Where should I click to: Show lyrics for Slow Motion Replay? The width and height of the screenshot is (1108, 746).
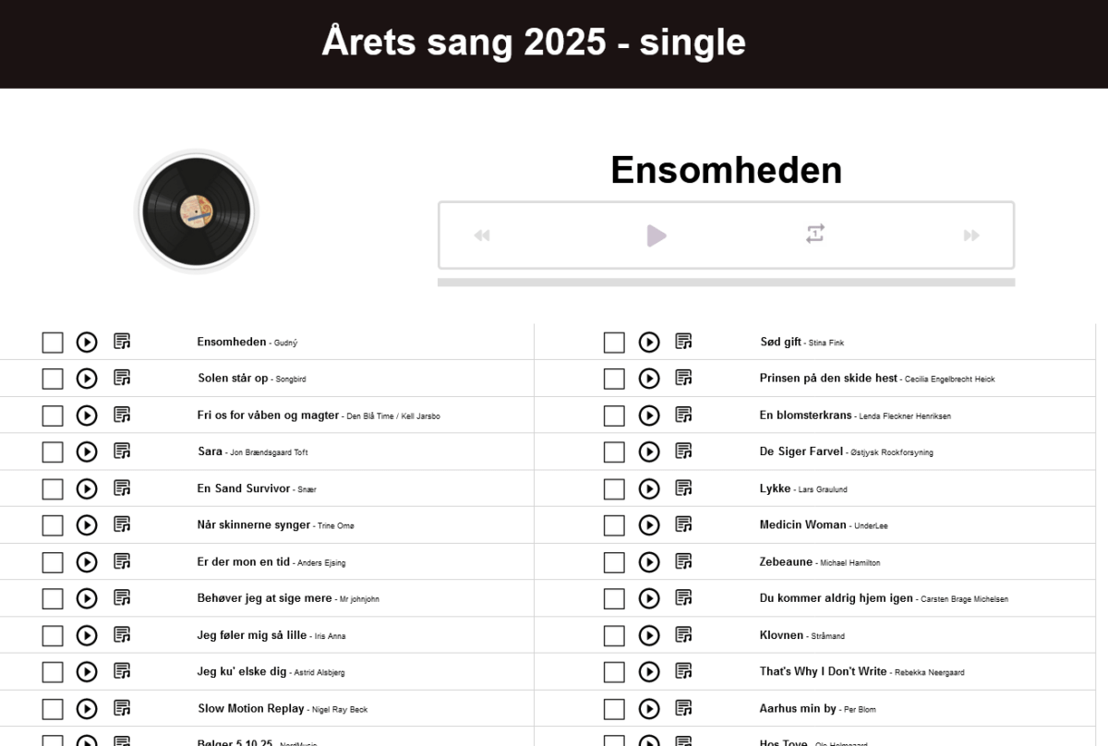[x=122, y=709]
